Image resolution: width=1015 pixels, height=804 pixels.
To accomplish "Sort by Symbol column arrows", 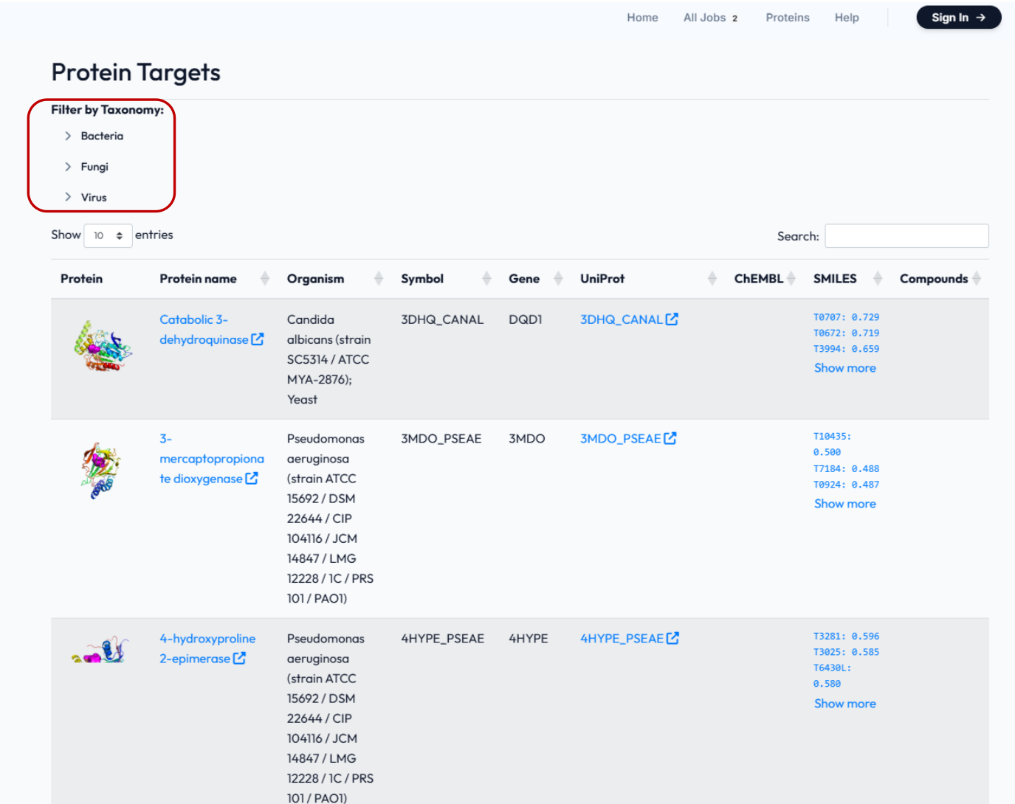I will (x=486, y=278).
